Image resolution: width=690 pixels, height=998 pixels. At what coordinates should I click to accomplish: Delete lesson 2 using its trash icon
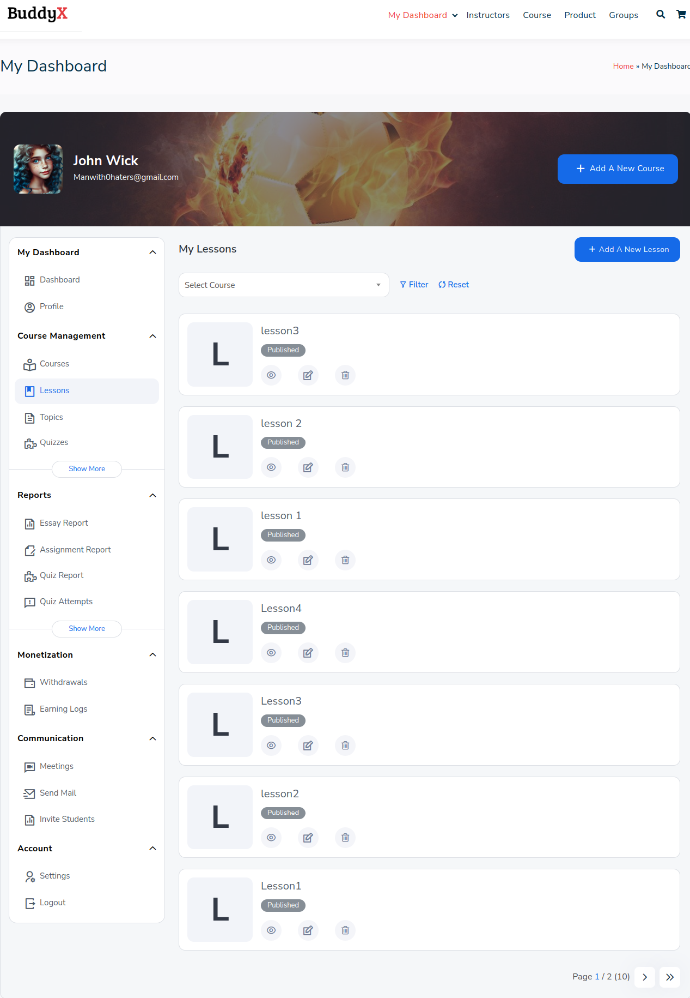345,467
